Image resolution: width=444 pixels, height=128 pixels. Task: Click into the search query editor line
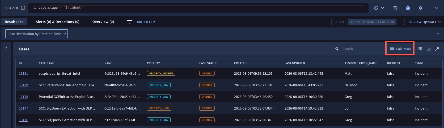click(x=201, y=8)
